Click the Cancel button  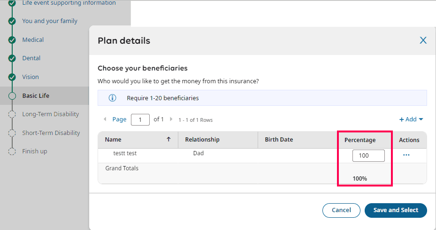pos(341,210)
